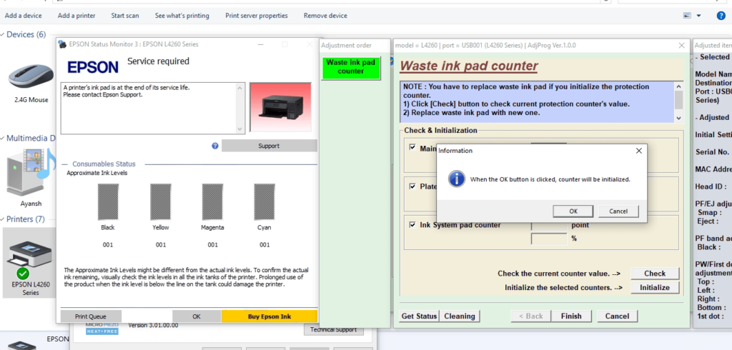Click the Finish button
Image resolution: width=732 pixels, height=350 pixels.
(x=571, y=316)
